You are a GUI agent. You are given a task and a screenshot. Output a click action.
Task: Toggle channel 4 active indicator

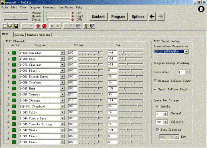tap(14, 71)
